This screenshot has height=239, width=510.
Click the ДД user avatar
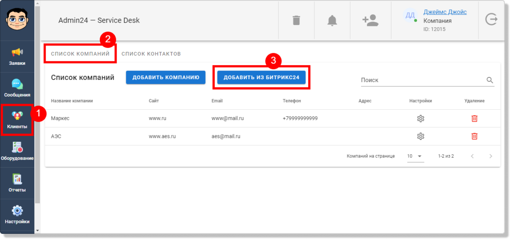pyautogui.click(x=410, y=15)
